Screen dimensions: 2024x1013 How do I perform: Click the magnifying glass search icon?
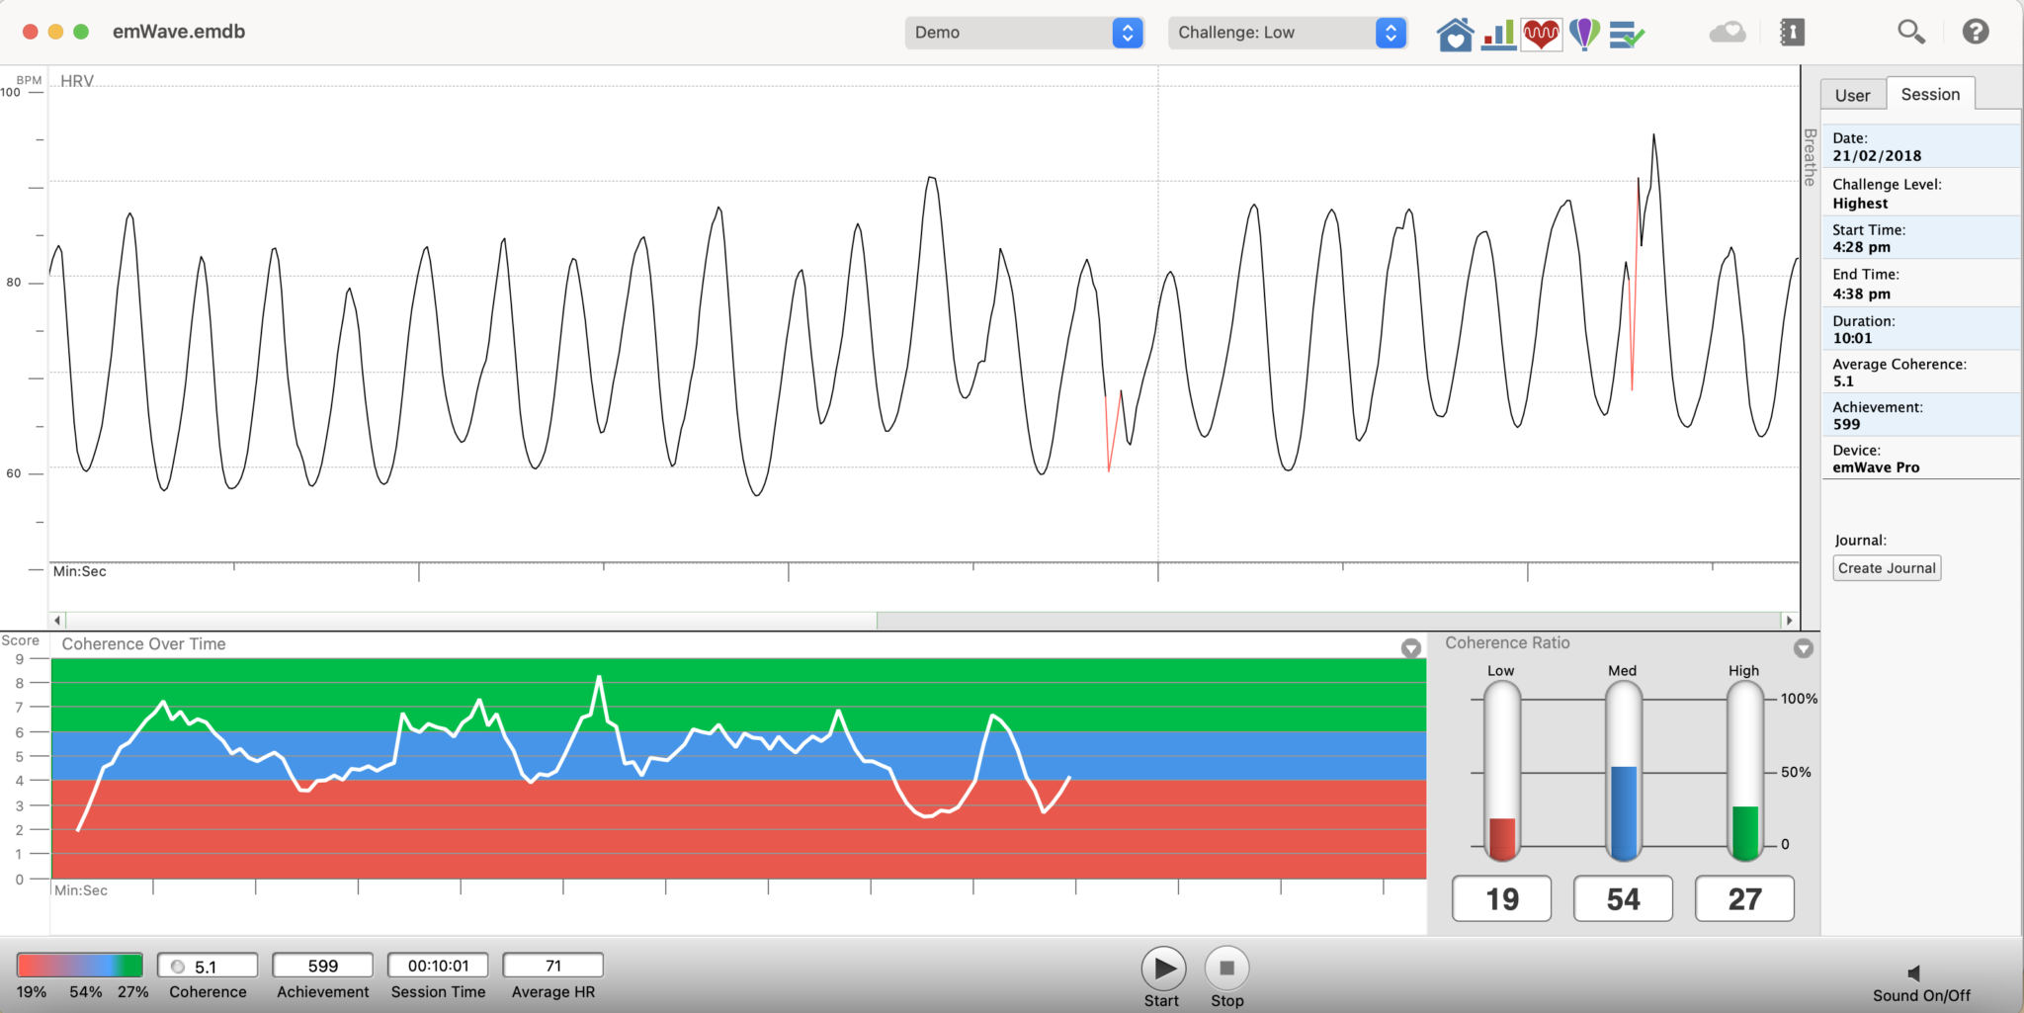click(1910, 33)
